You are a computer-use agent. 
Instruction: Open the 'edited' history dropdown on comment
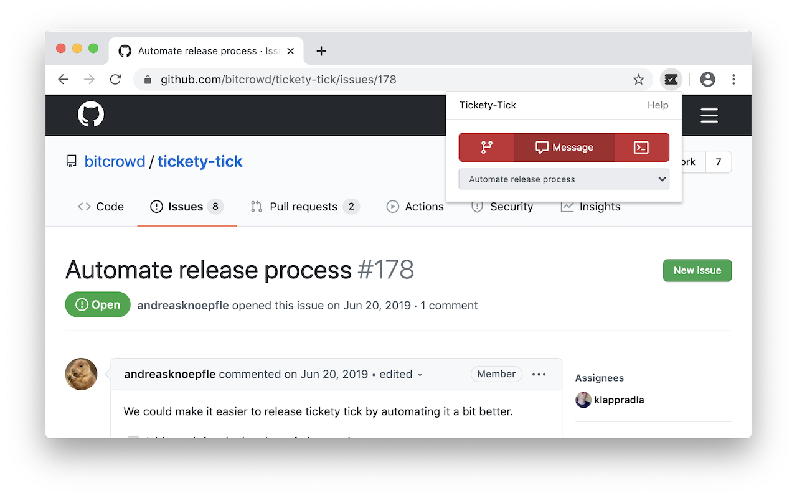click(x=401, y=375)
